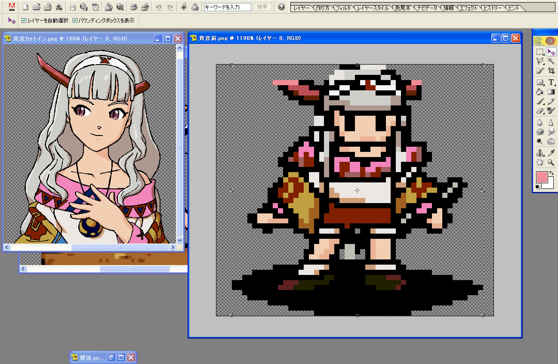This screenshot has height=364, width=558.
Task: Open the レイヤー palette tab
Action: point(302,8)
